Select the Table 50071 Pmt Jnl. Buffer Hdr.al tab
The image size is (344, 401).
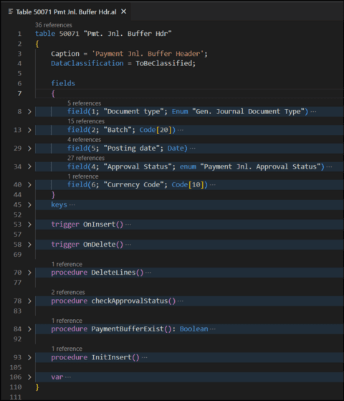(67, 11)
